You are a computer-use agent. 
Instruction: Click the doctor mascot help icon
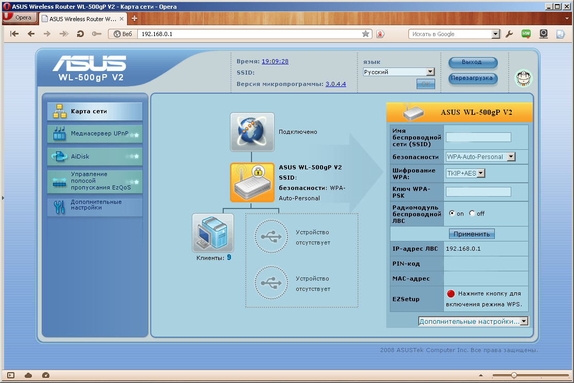tap(524, 78)
